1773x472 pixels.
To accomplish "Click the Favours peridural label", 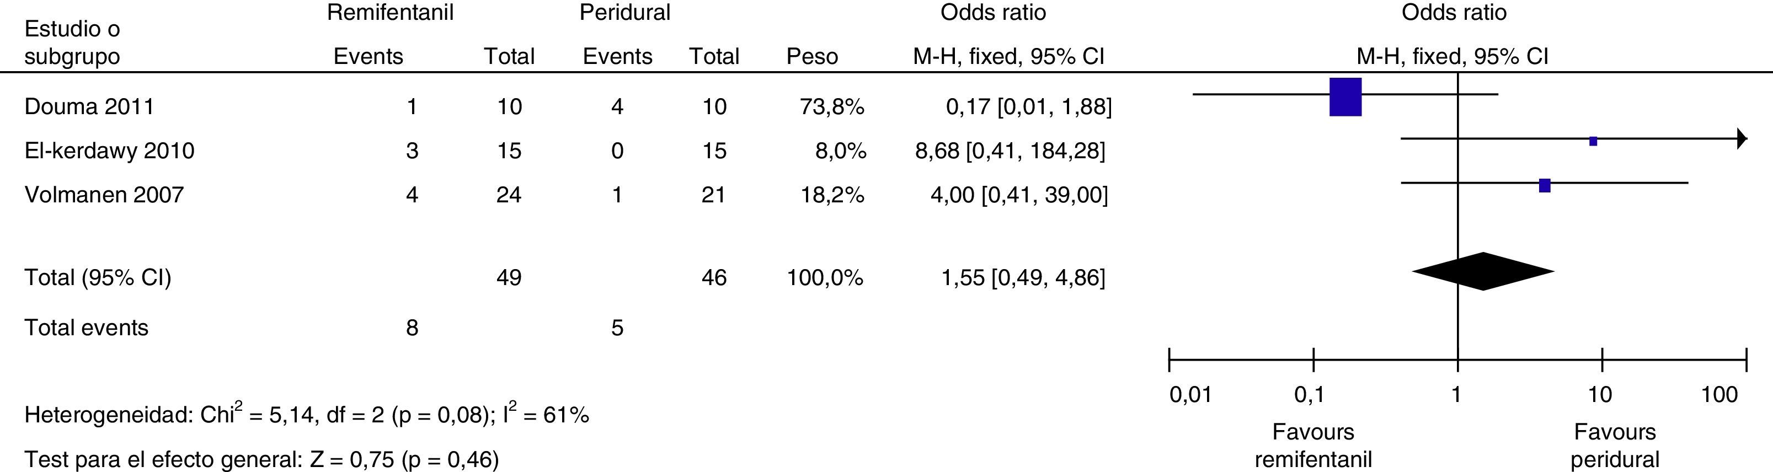I will point(1615,445).
